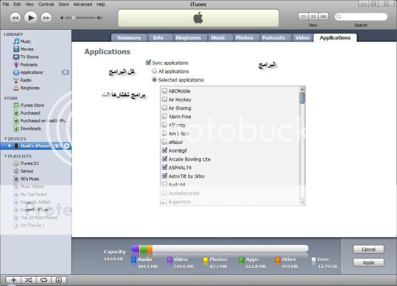Select the All applications radio button

(154, 71)
